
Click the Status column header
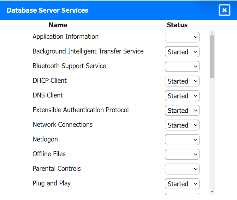(177, 25)
